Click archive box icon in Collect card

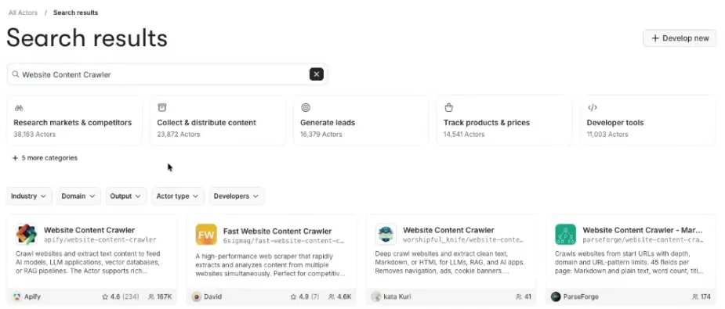click(161, 107)
